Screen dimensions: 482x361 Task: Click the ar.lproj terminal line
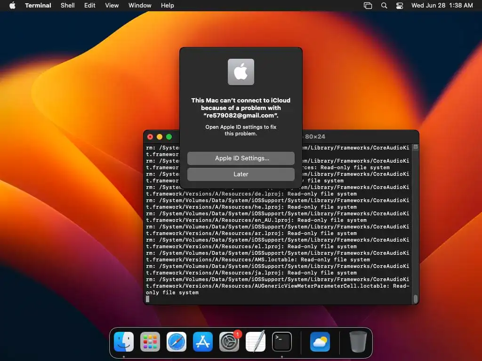(x=251, y=233)
